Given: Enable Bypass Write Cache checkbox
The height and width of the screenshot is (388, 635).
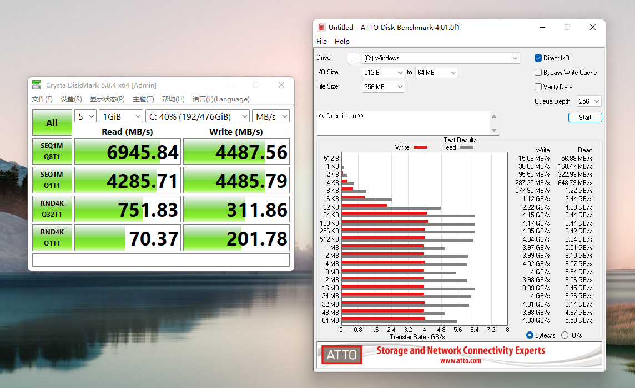Looking at the screenshot, I should tap(538, 73).
